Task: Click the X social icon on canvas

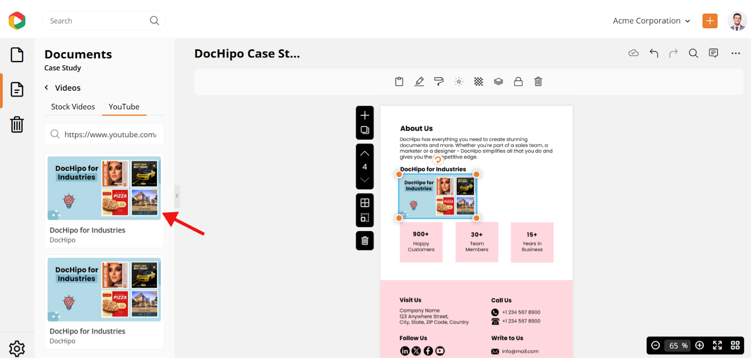Action: click(x=416, y=351)
